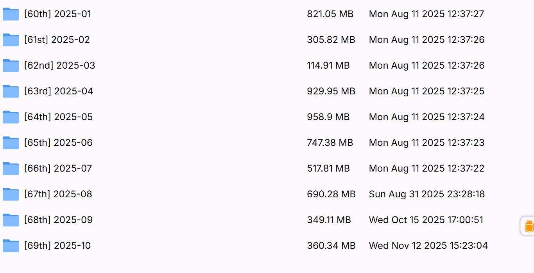Click the Wed Nov 12 2025 15:23:04 timestamp
534x273 pixels.
428,246
